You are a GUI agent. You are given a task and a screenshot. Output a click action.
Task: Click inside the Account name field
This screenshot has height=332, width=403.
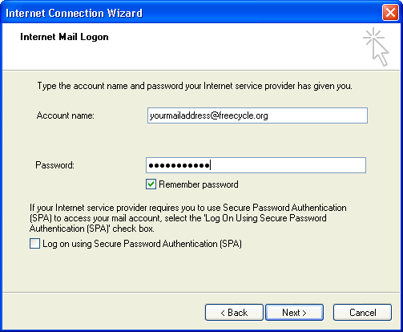[x=257, y=115]
